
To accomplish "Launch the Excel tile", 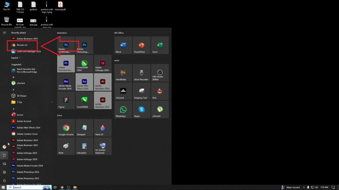I will click(x=160, y=45).
